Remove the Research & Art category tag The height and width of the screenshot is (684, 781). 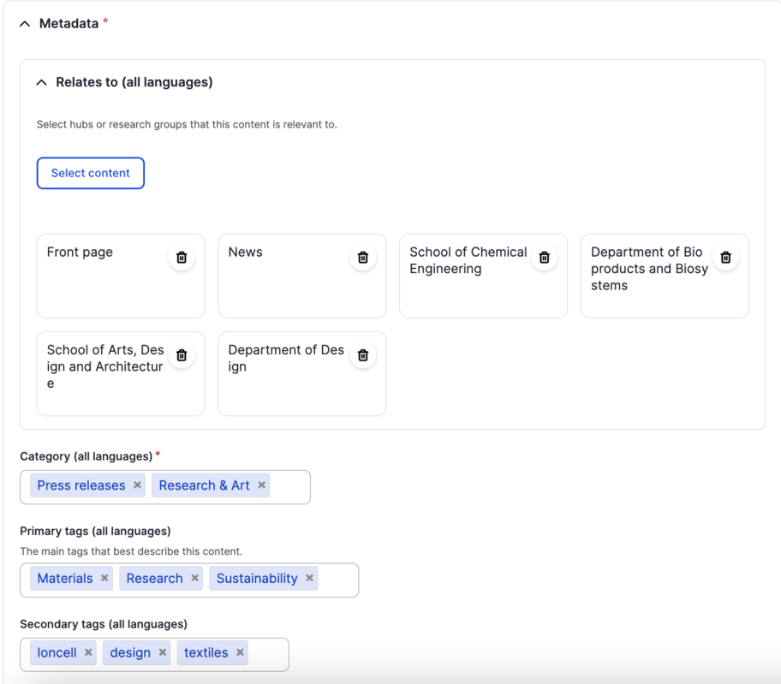tap(262, 485)
